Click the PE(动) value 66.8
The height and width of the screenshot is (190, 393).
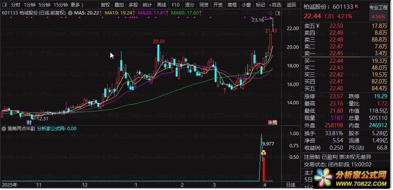382,148
